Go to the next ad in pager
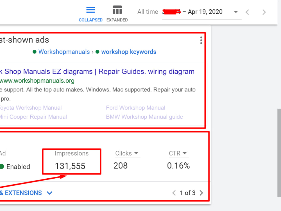Viewport: 281px width, 211px height. point(201,193)
